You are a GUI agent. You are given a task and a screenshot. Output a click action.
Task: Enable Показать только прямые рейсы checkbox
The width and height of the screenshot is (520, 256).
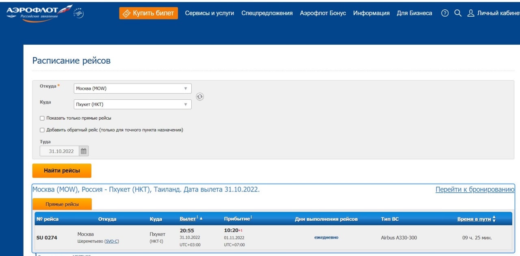click(x=42, y=118)
